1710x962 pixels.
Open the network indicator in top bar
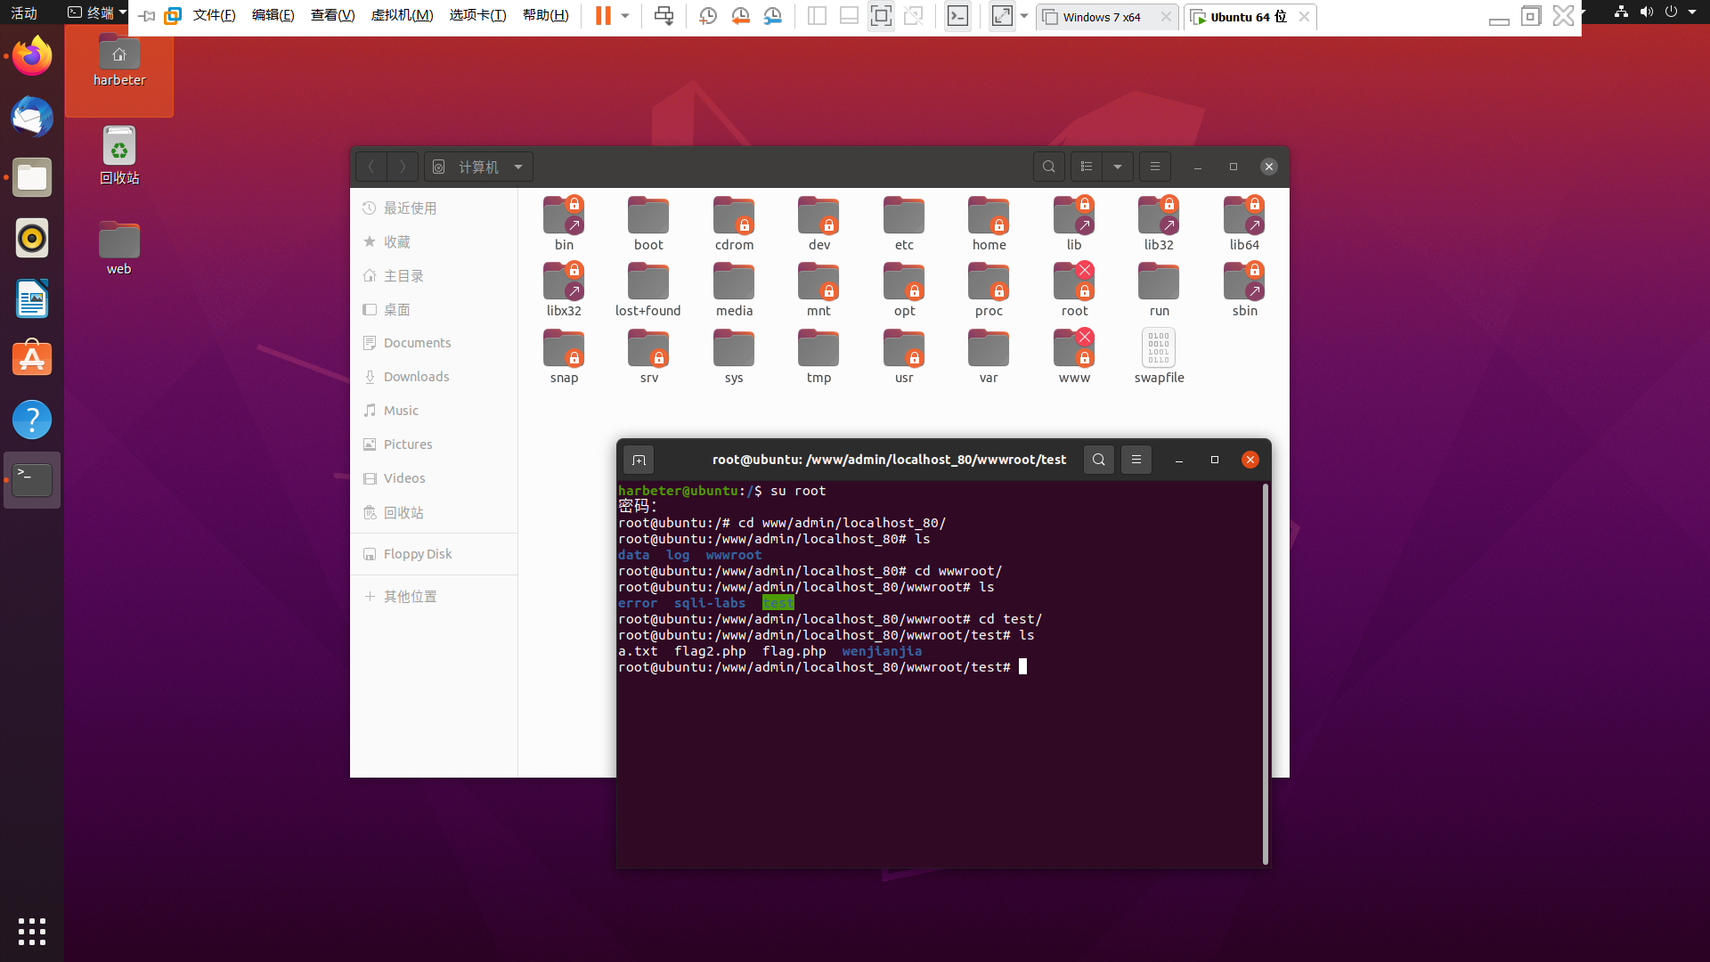pyautogui.click(x=1621, y=12)
